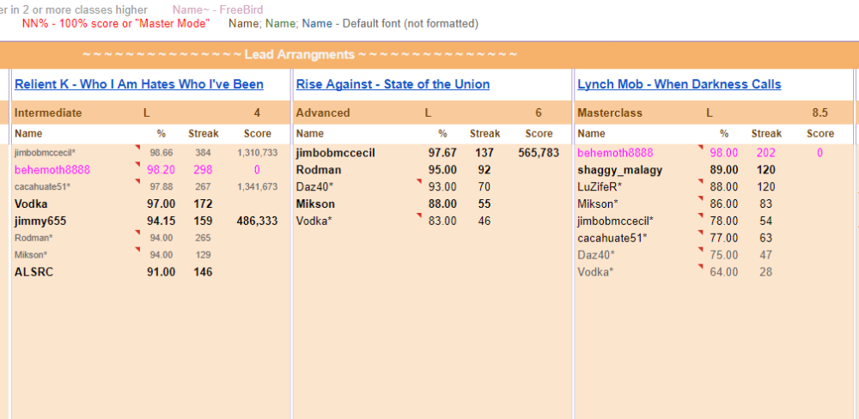Click the 89.00 percentage for shaggy_malagy
Image resolution: width=859 pixels, height=419 pixels.
(x=723, y=170)
